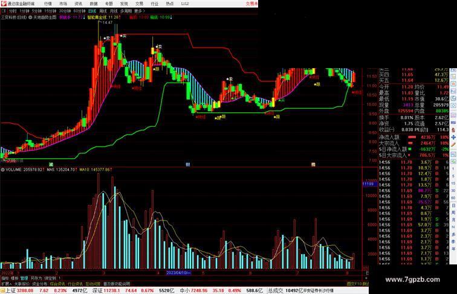Click the pencil drawing tool sidebar icon
Viewport: 457px width, 294px height.
[x=453, y=144]
